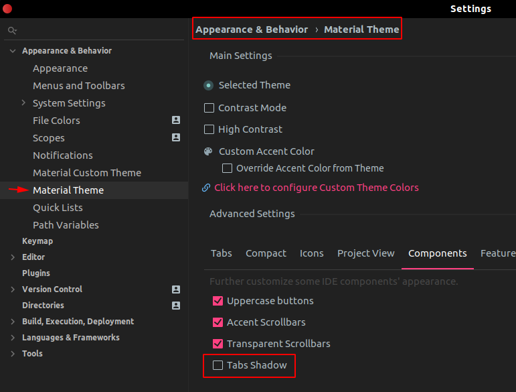Open the Project View tab

(x=366, y=253)
